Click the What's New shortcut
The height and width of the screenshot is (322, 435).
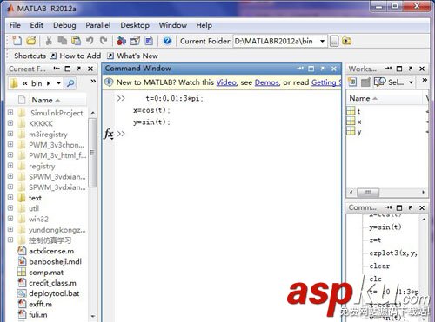[133, 56]
